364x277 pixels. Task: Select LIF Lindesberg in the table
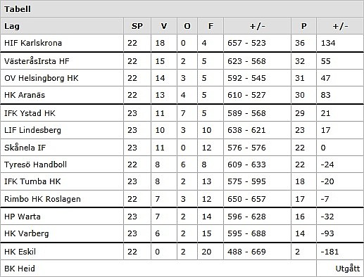point(32,130)
